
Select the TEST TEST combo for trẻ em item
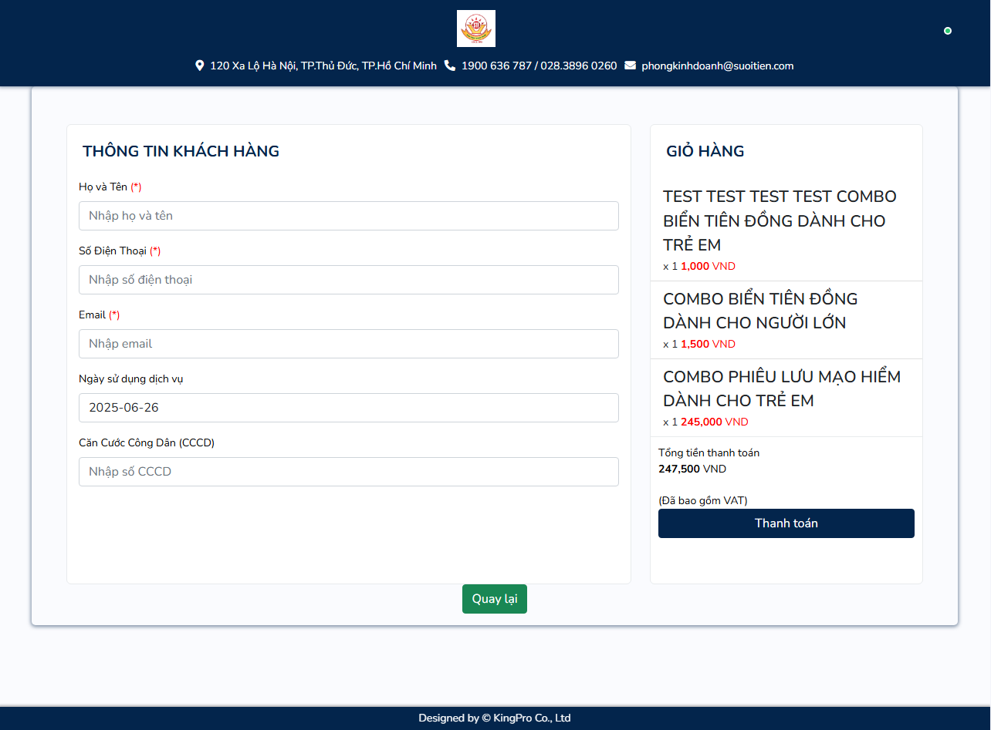pyautogui.click(x=780, y=220)
